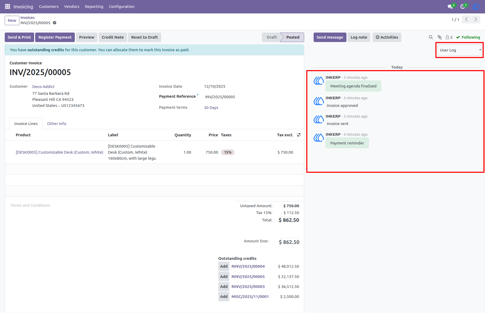Image resolution: width=485 pixels, height=313 pixels.
Task: Click the Register Payment button
Action: [55, 37]
